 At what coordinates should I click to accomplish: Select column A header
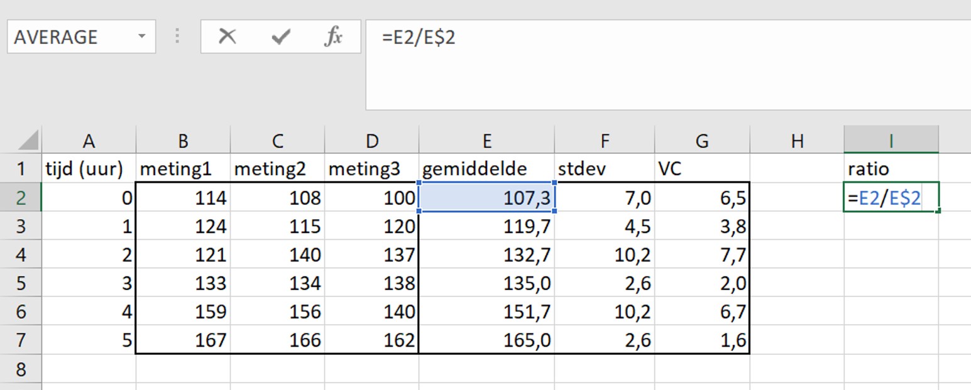click(89, 141)
